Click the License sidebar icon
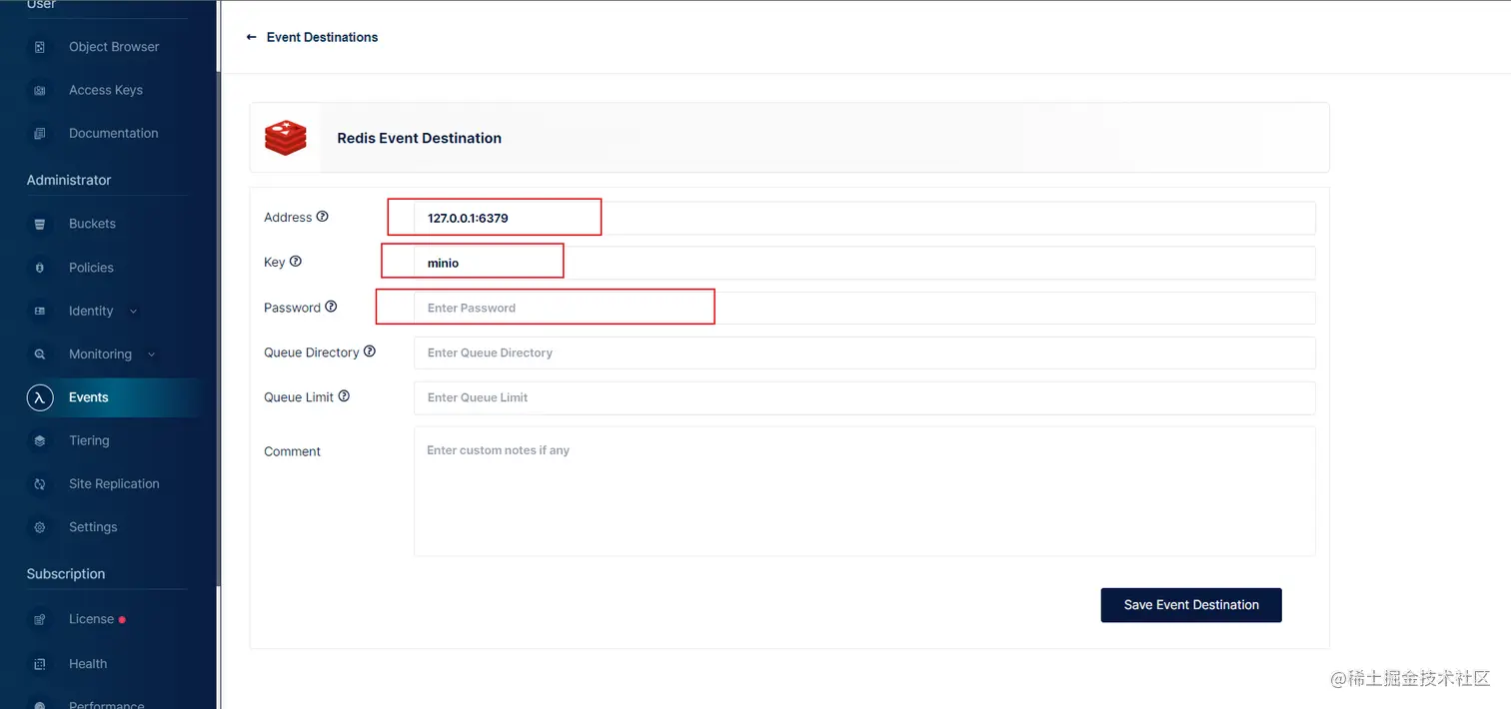1511x709 pixels. point(40,619)
